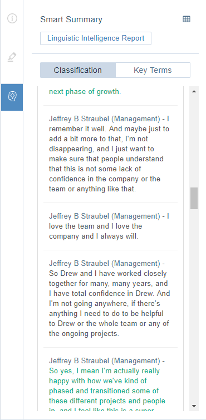The height and width of the screenshot is (420, 206).
Task: Open the table grid view icon
Action: tap(187, 19)
